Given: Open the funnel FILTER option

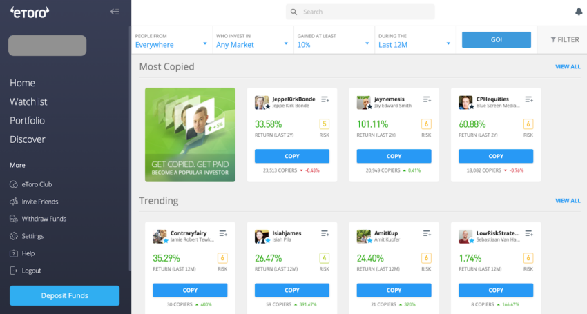Looking at the screenshot, I should point(564,39).
